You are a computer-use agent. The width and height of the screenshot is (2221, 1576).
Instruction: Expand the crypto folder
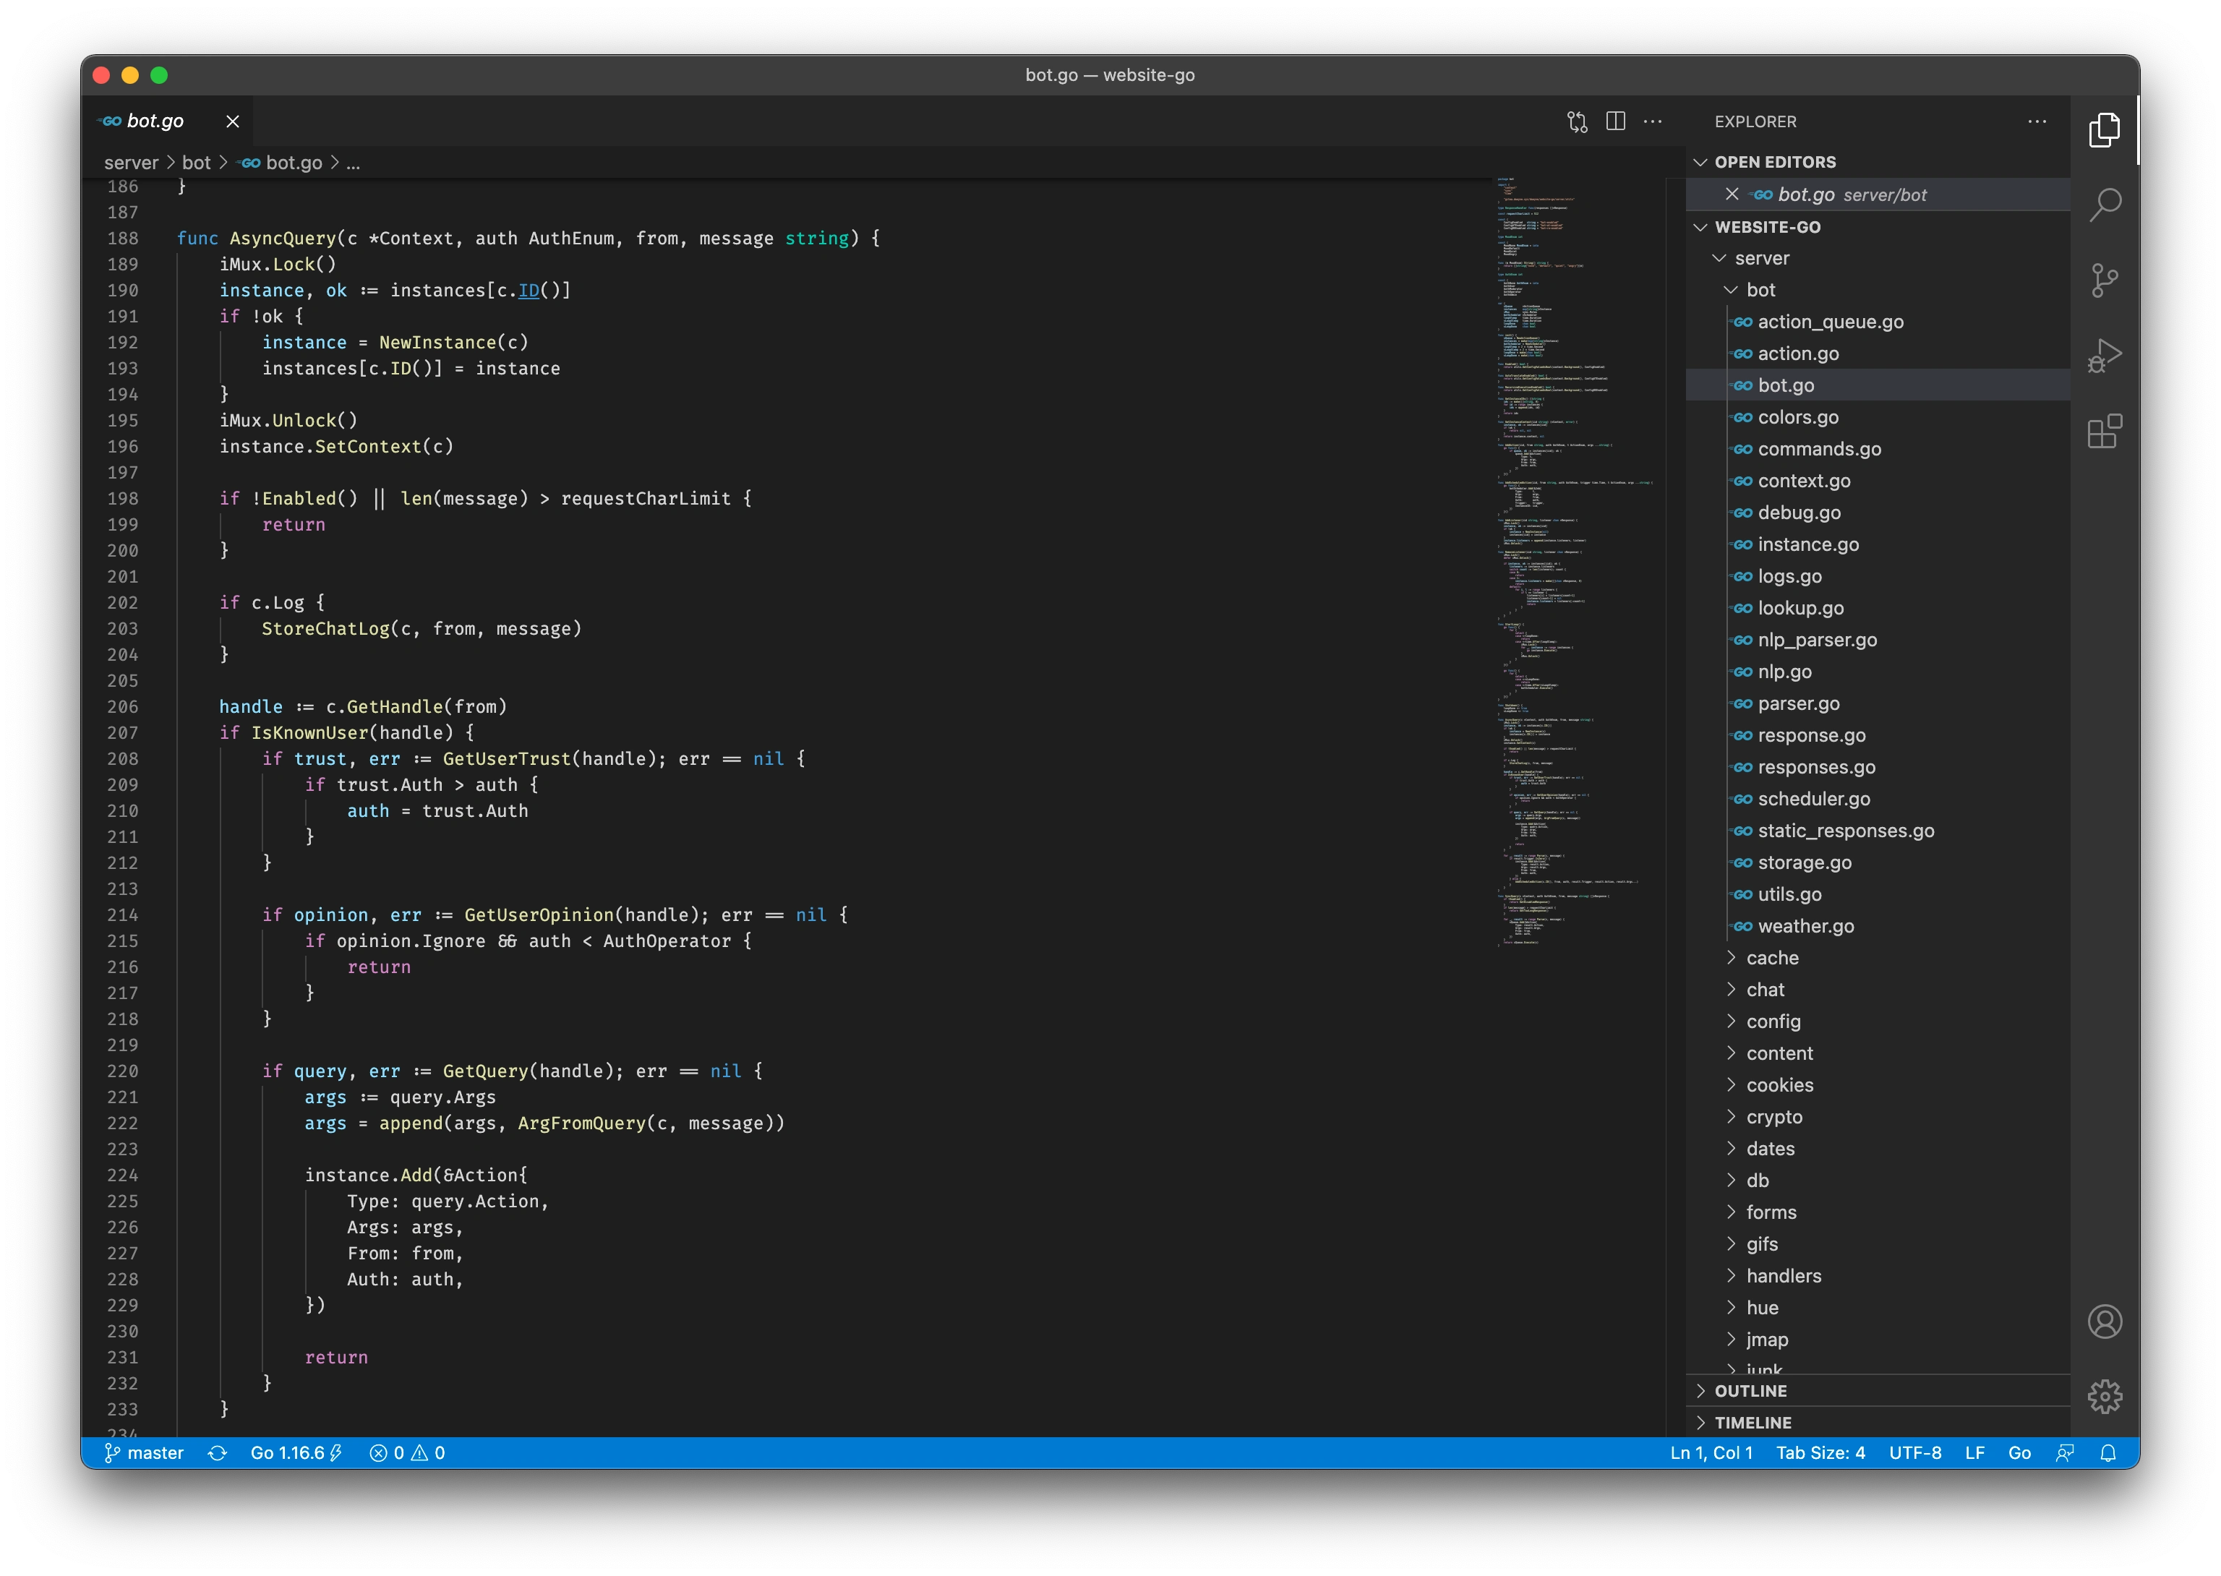click(1878, 1117)
